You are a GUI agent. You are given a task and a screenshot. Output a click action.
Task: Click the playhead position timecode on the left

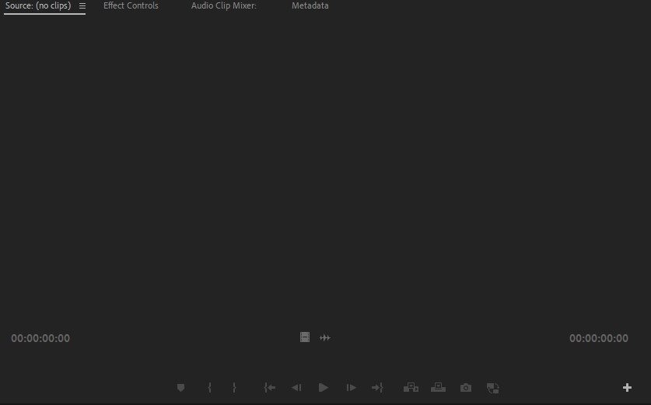pos(40,338)
